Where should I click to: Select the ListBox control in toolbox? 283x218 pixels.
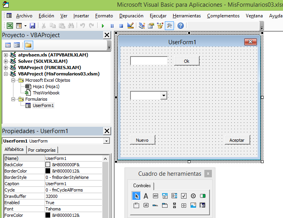tap(174, 196)
